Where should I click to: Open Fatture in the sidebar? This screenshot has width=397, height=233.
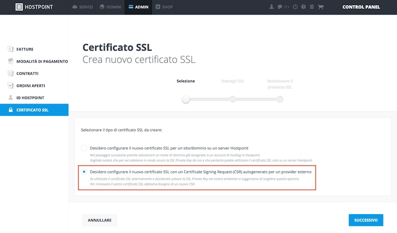pos(34,49)
